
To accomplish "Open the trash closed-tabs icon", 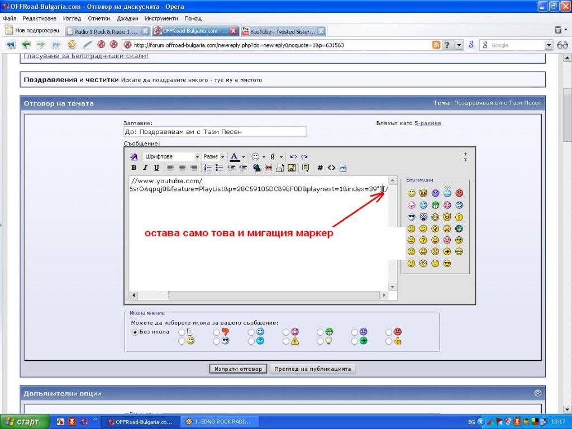I will (558, 30).
